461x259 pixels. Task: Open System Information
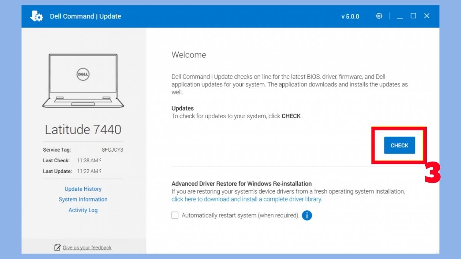coord(83,200)
